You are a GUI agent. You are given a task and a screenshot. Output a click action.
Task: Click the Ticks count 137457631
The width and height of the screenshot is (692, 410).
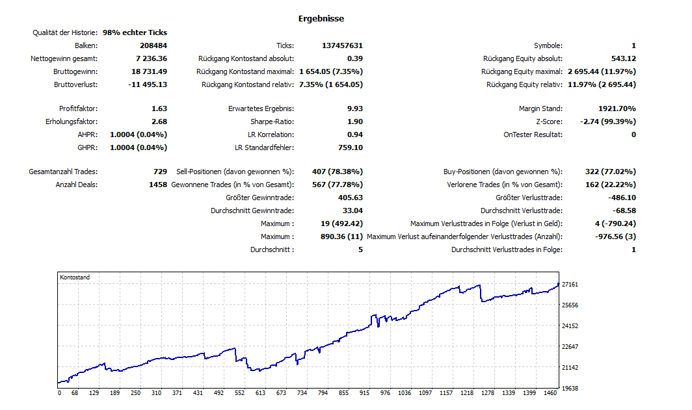(x=342, y=45)
